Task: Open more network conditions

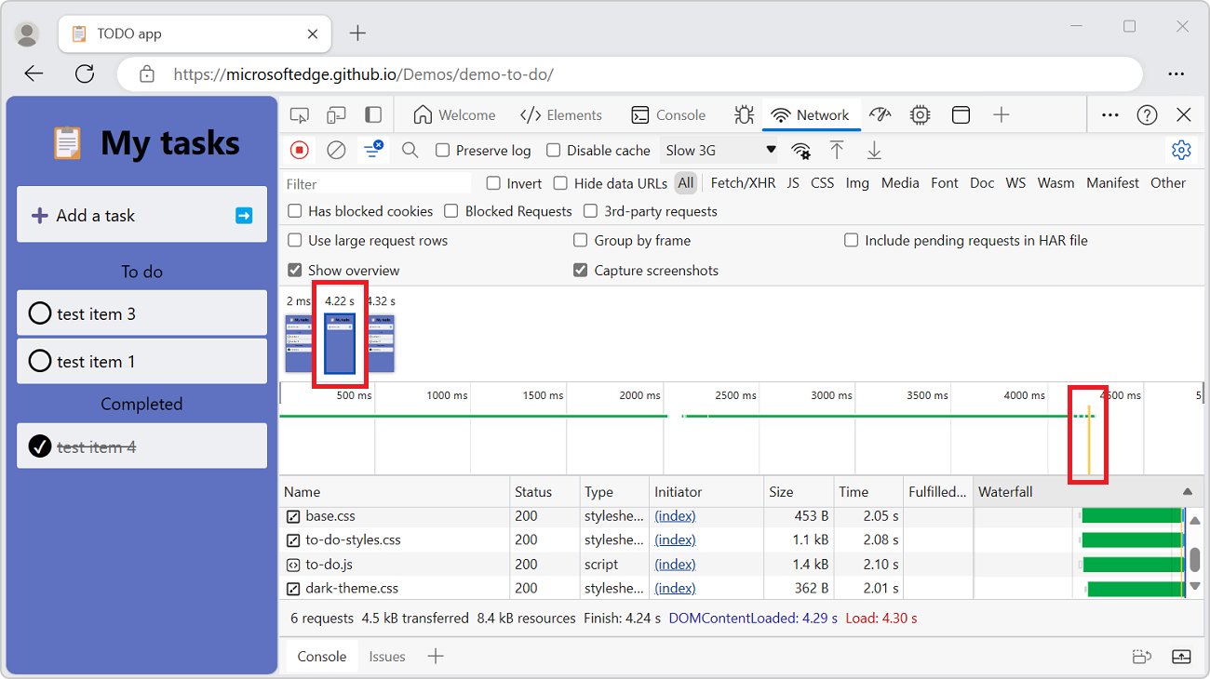Action: pyautogui.click(x=801, y=150)
